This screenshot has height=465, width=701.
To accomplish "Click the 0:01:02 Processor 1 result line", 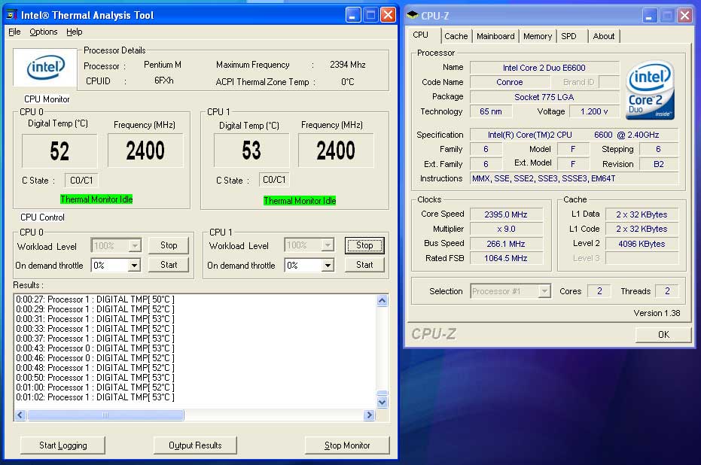I will (x=95, y=397).
